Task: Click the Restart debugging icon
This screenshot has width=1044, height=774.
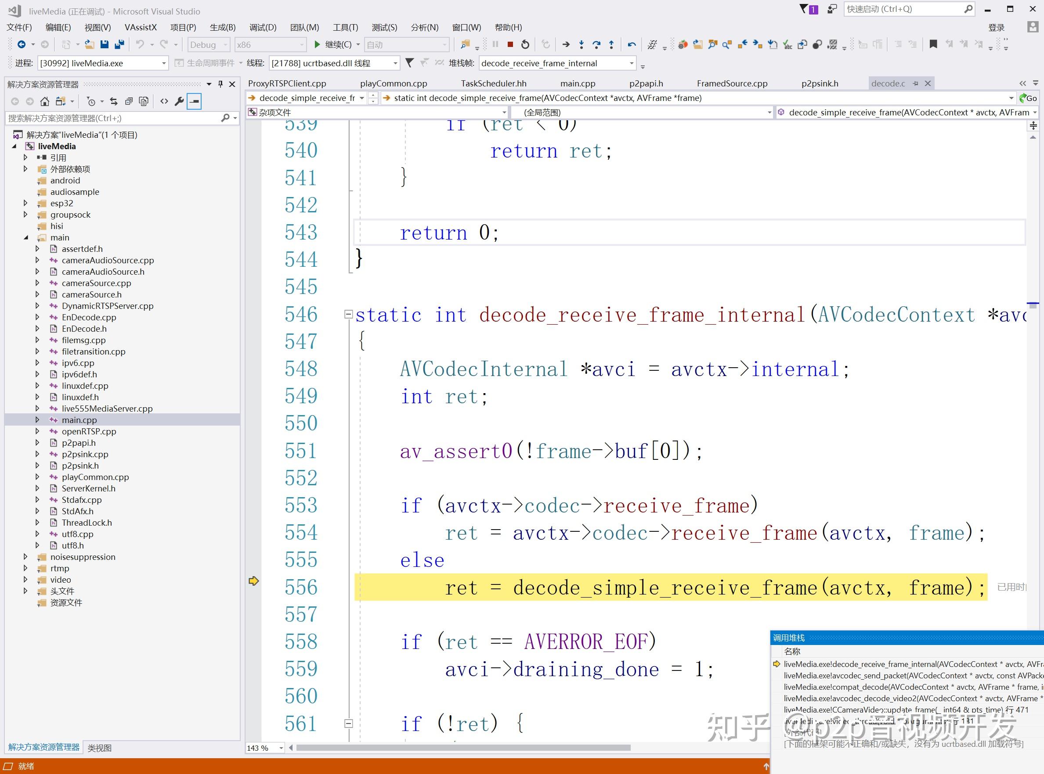Action: [x=525, y=44]
